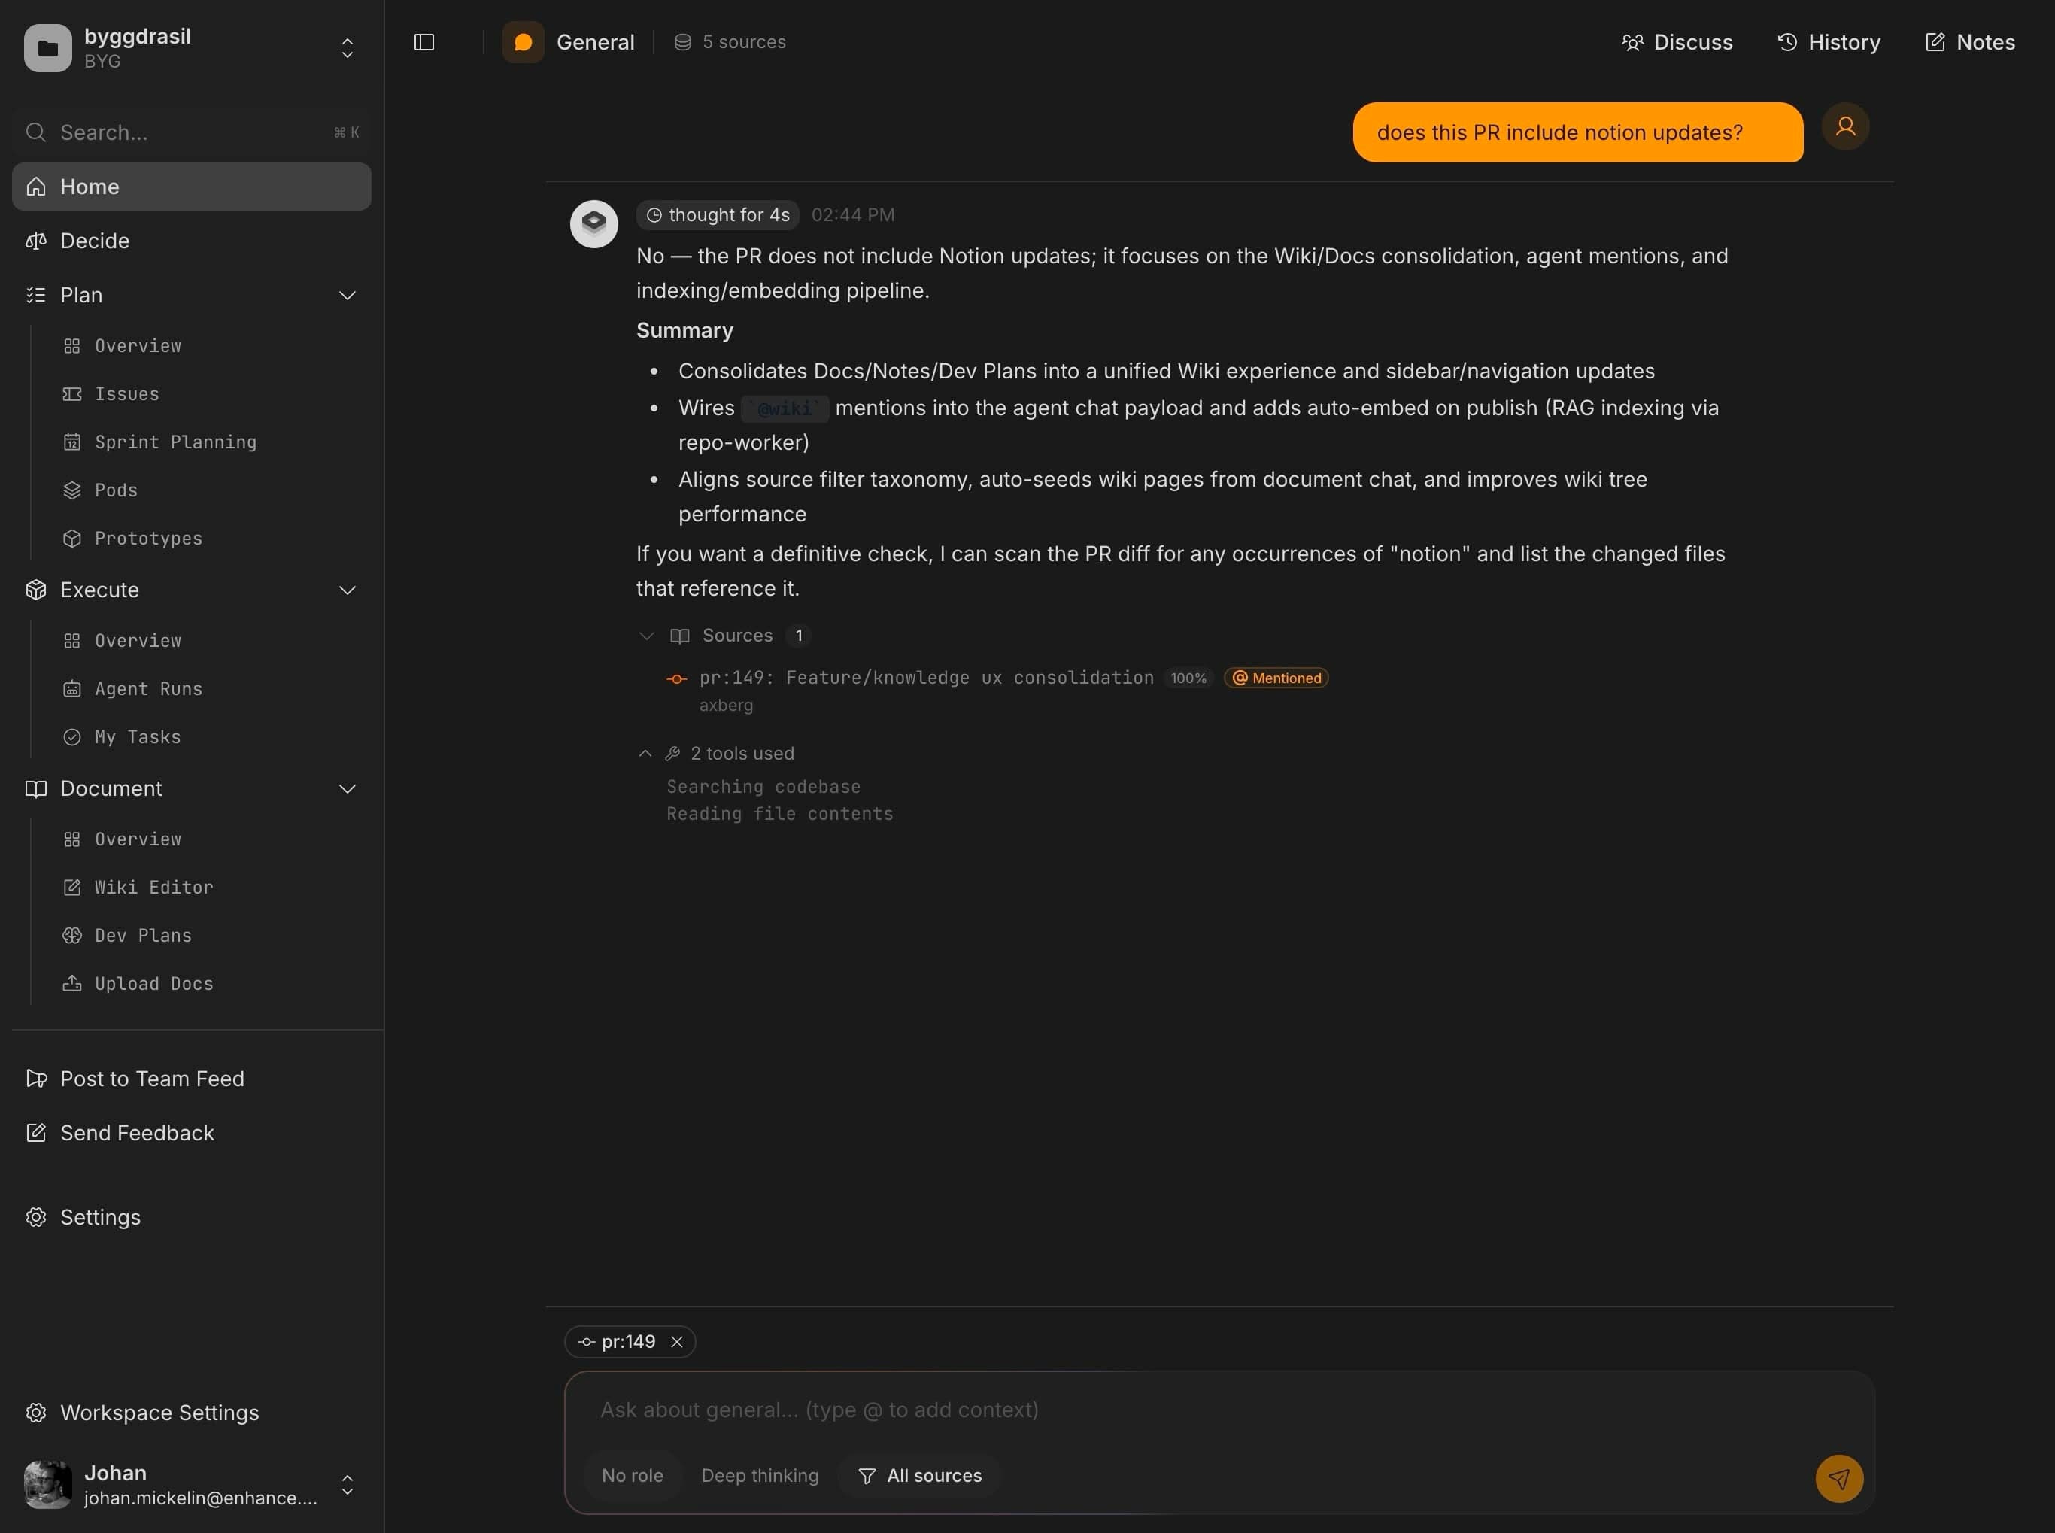Switch to the Notes view
Screen dimensions: 2055x1533
(1970, 42)
